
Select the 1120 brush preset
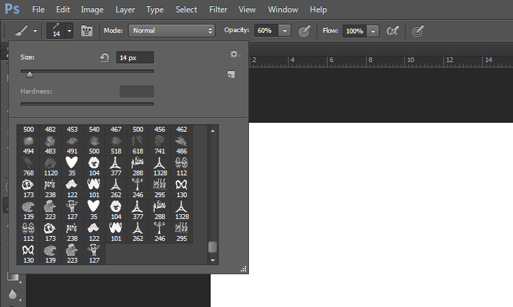point(51,166)
